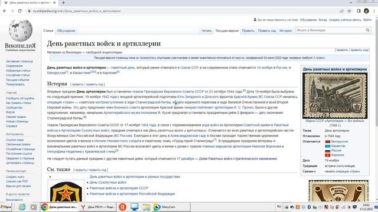
Task: Open Свежие правки sidebar link
Action: (x=16, y=117)
